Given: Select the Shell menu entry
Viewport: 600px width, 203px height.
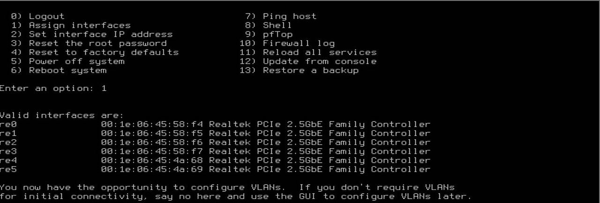Looking at the screenshot, I should click(x=277, y=25).
